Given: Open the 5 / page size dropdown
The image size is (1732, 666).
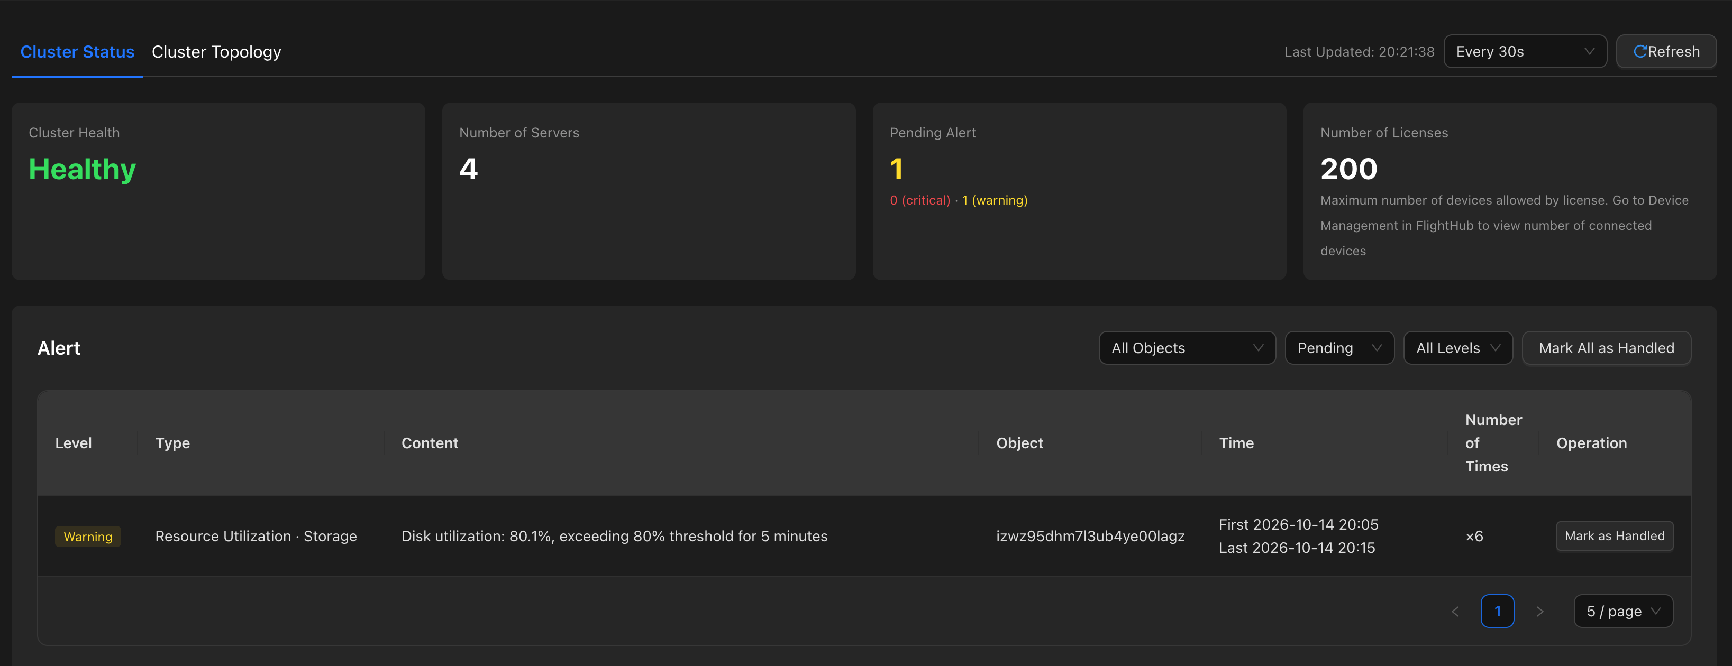Looking at the screenshot, I should click(x=1623, y=612).
